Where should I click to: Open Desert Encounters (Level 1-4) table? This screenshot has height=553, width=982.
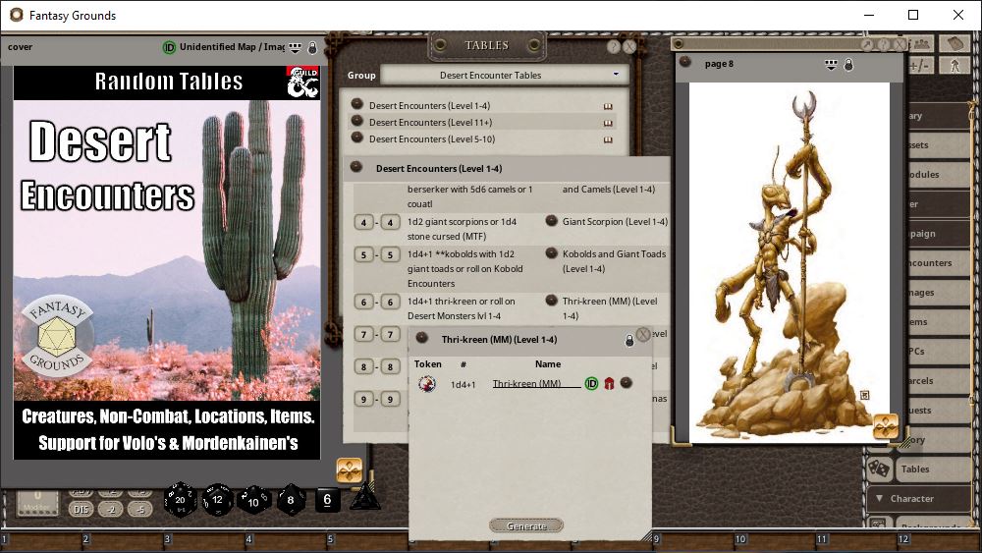429,106
